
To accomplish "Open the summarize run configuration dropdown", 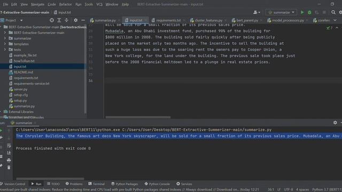I will [x=282, y=12].
